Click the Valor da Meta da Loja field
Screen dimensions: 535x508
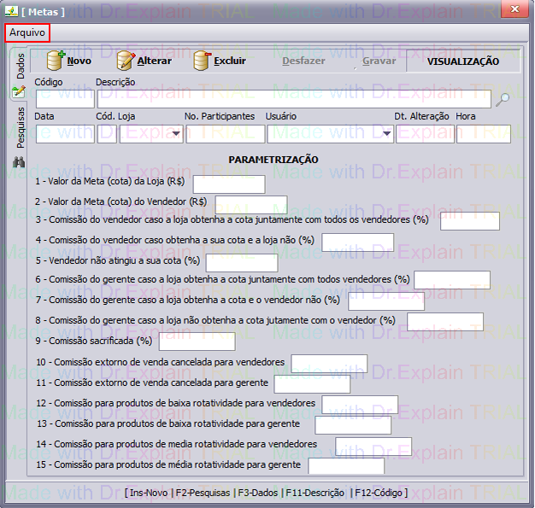pos(228,184)
